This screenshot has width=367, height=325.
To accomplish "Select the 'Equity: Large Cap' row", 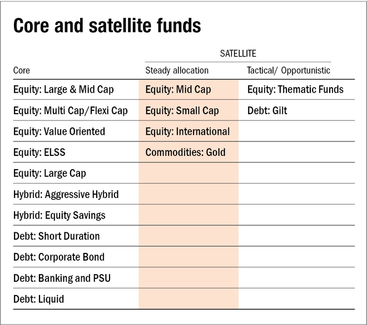I will click(x=49, y=174).
